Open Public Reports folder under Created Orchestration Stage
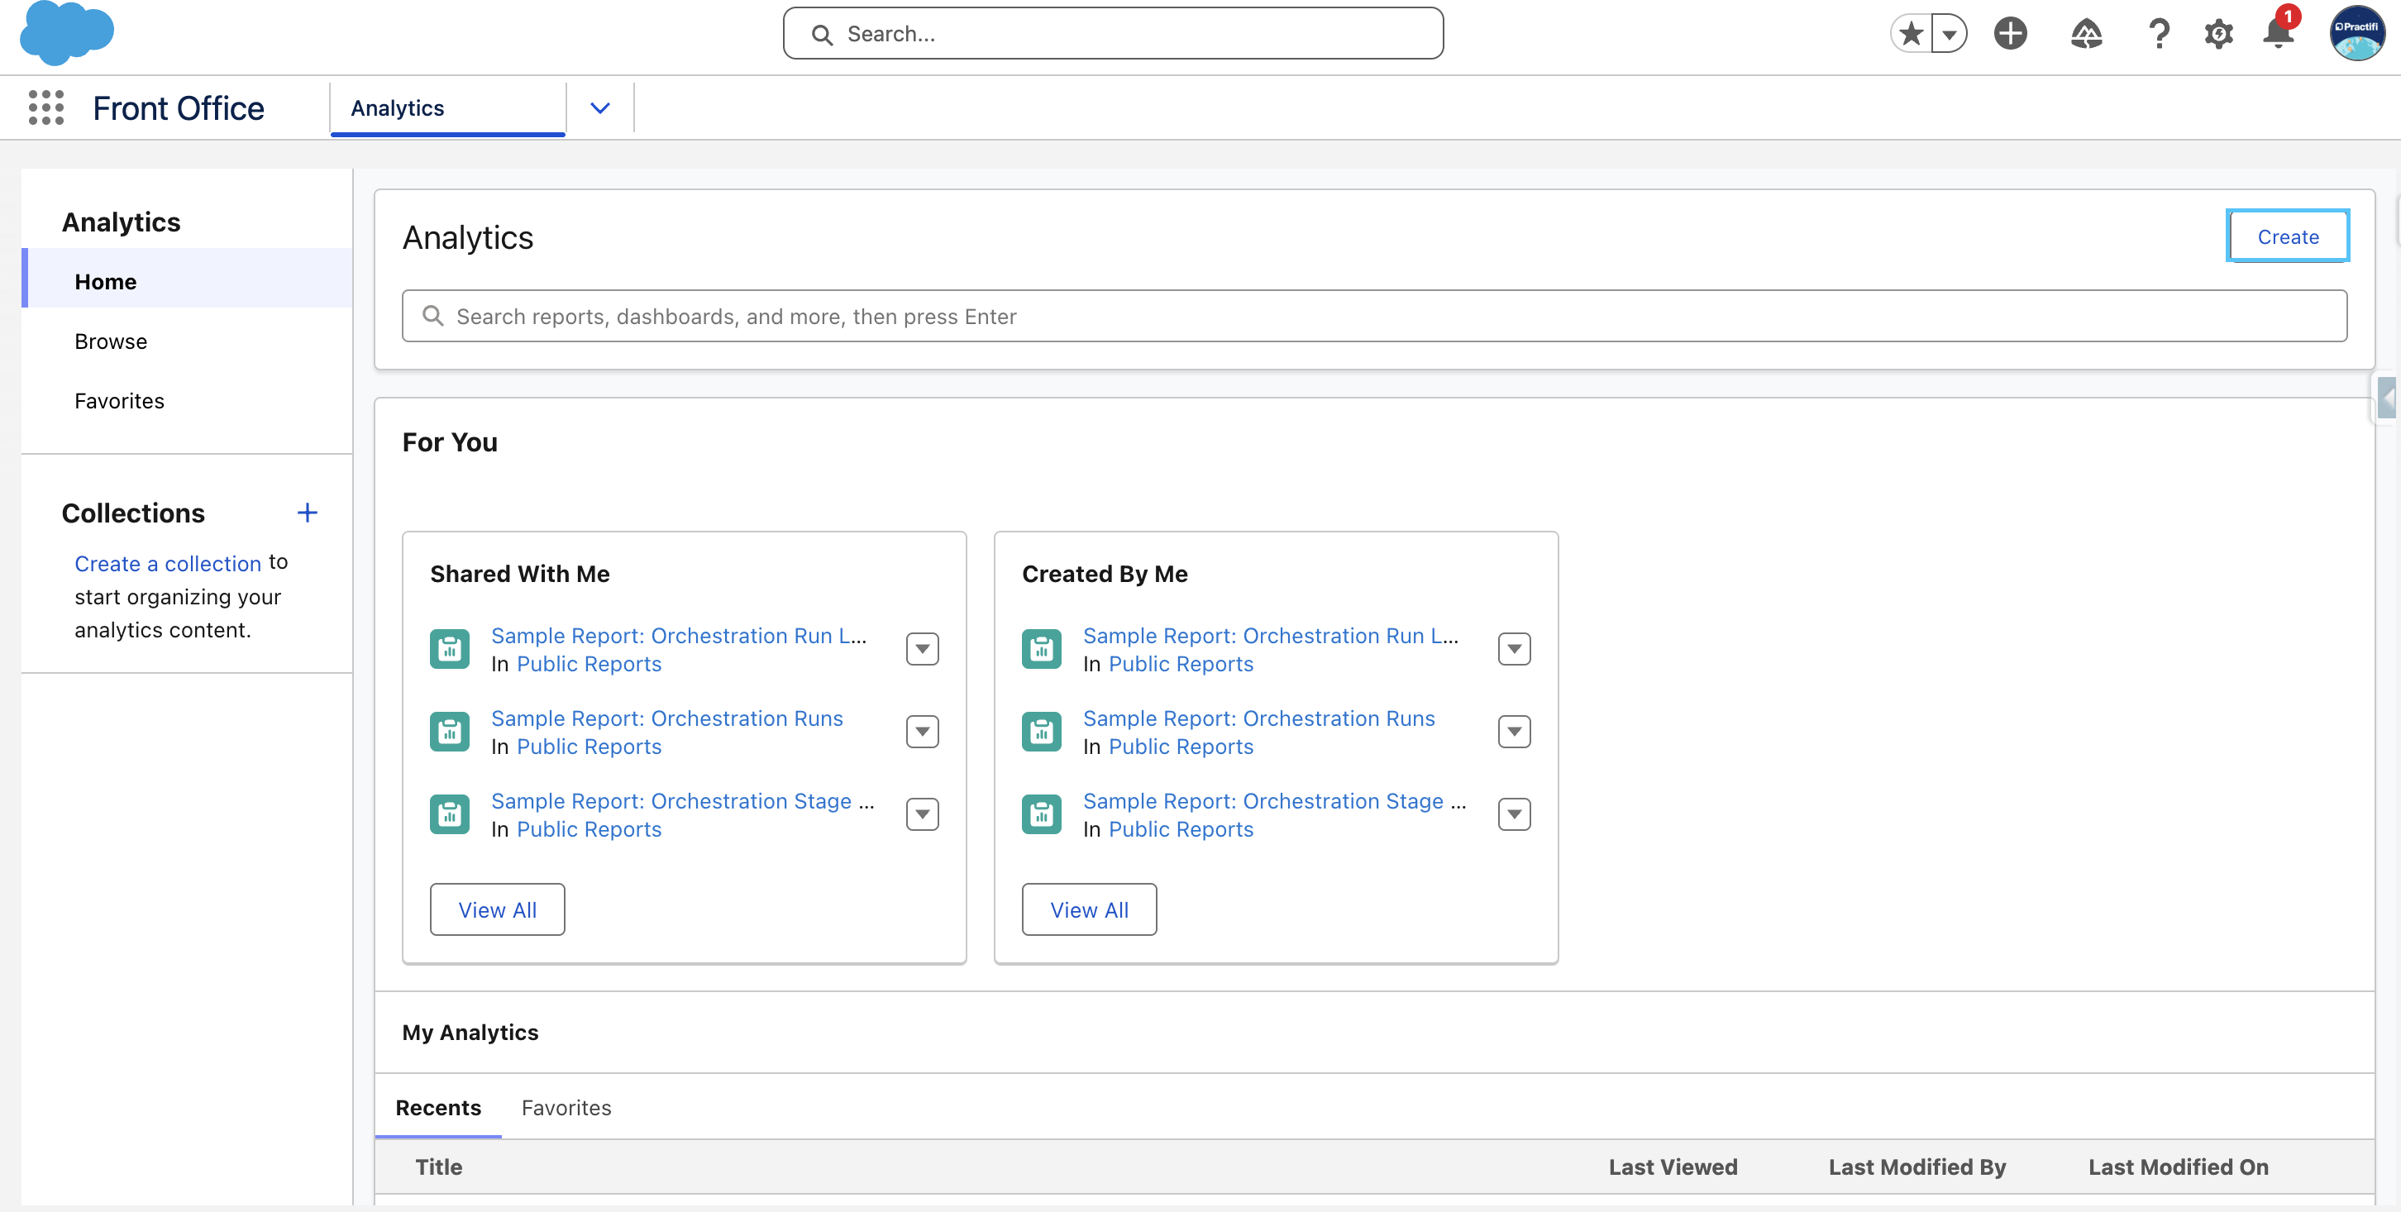Viewport: 2401px width, 1212px height. tap(1181, 830)
